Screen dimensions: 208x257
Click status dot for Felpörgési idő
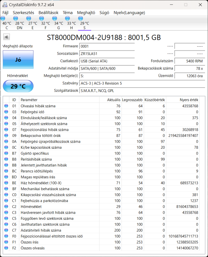coord(6,112)
